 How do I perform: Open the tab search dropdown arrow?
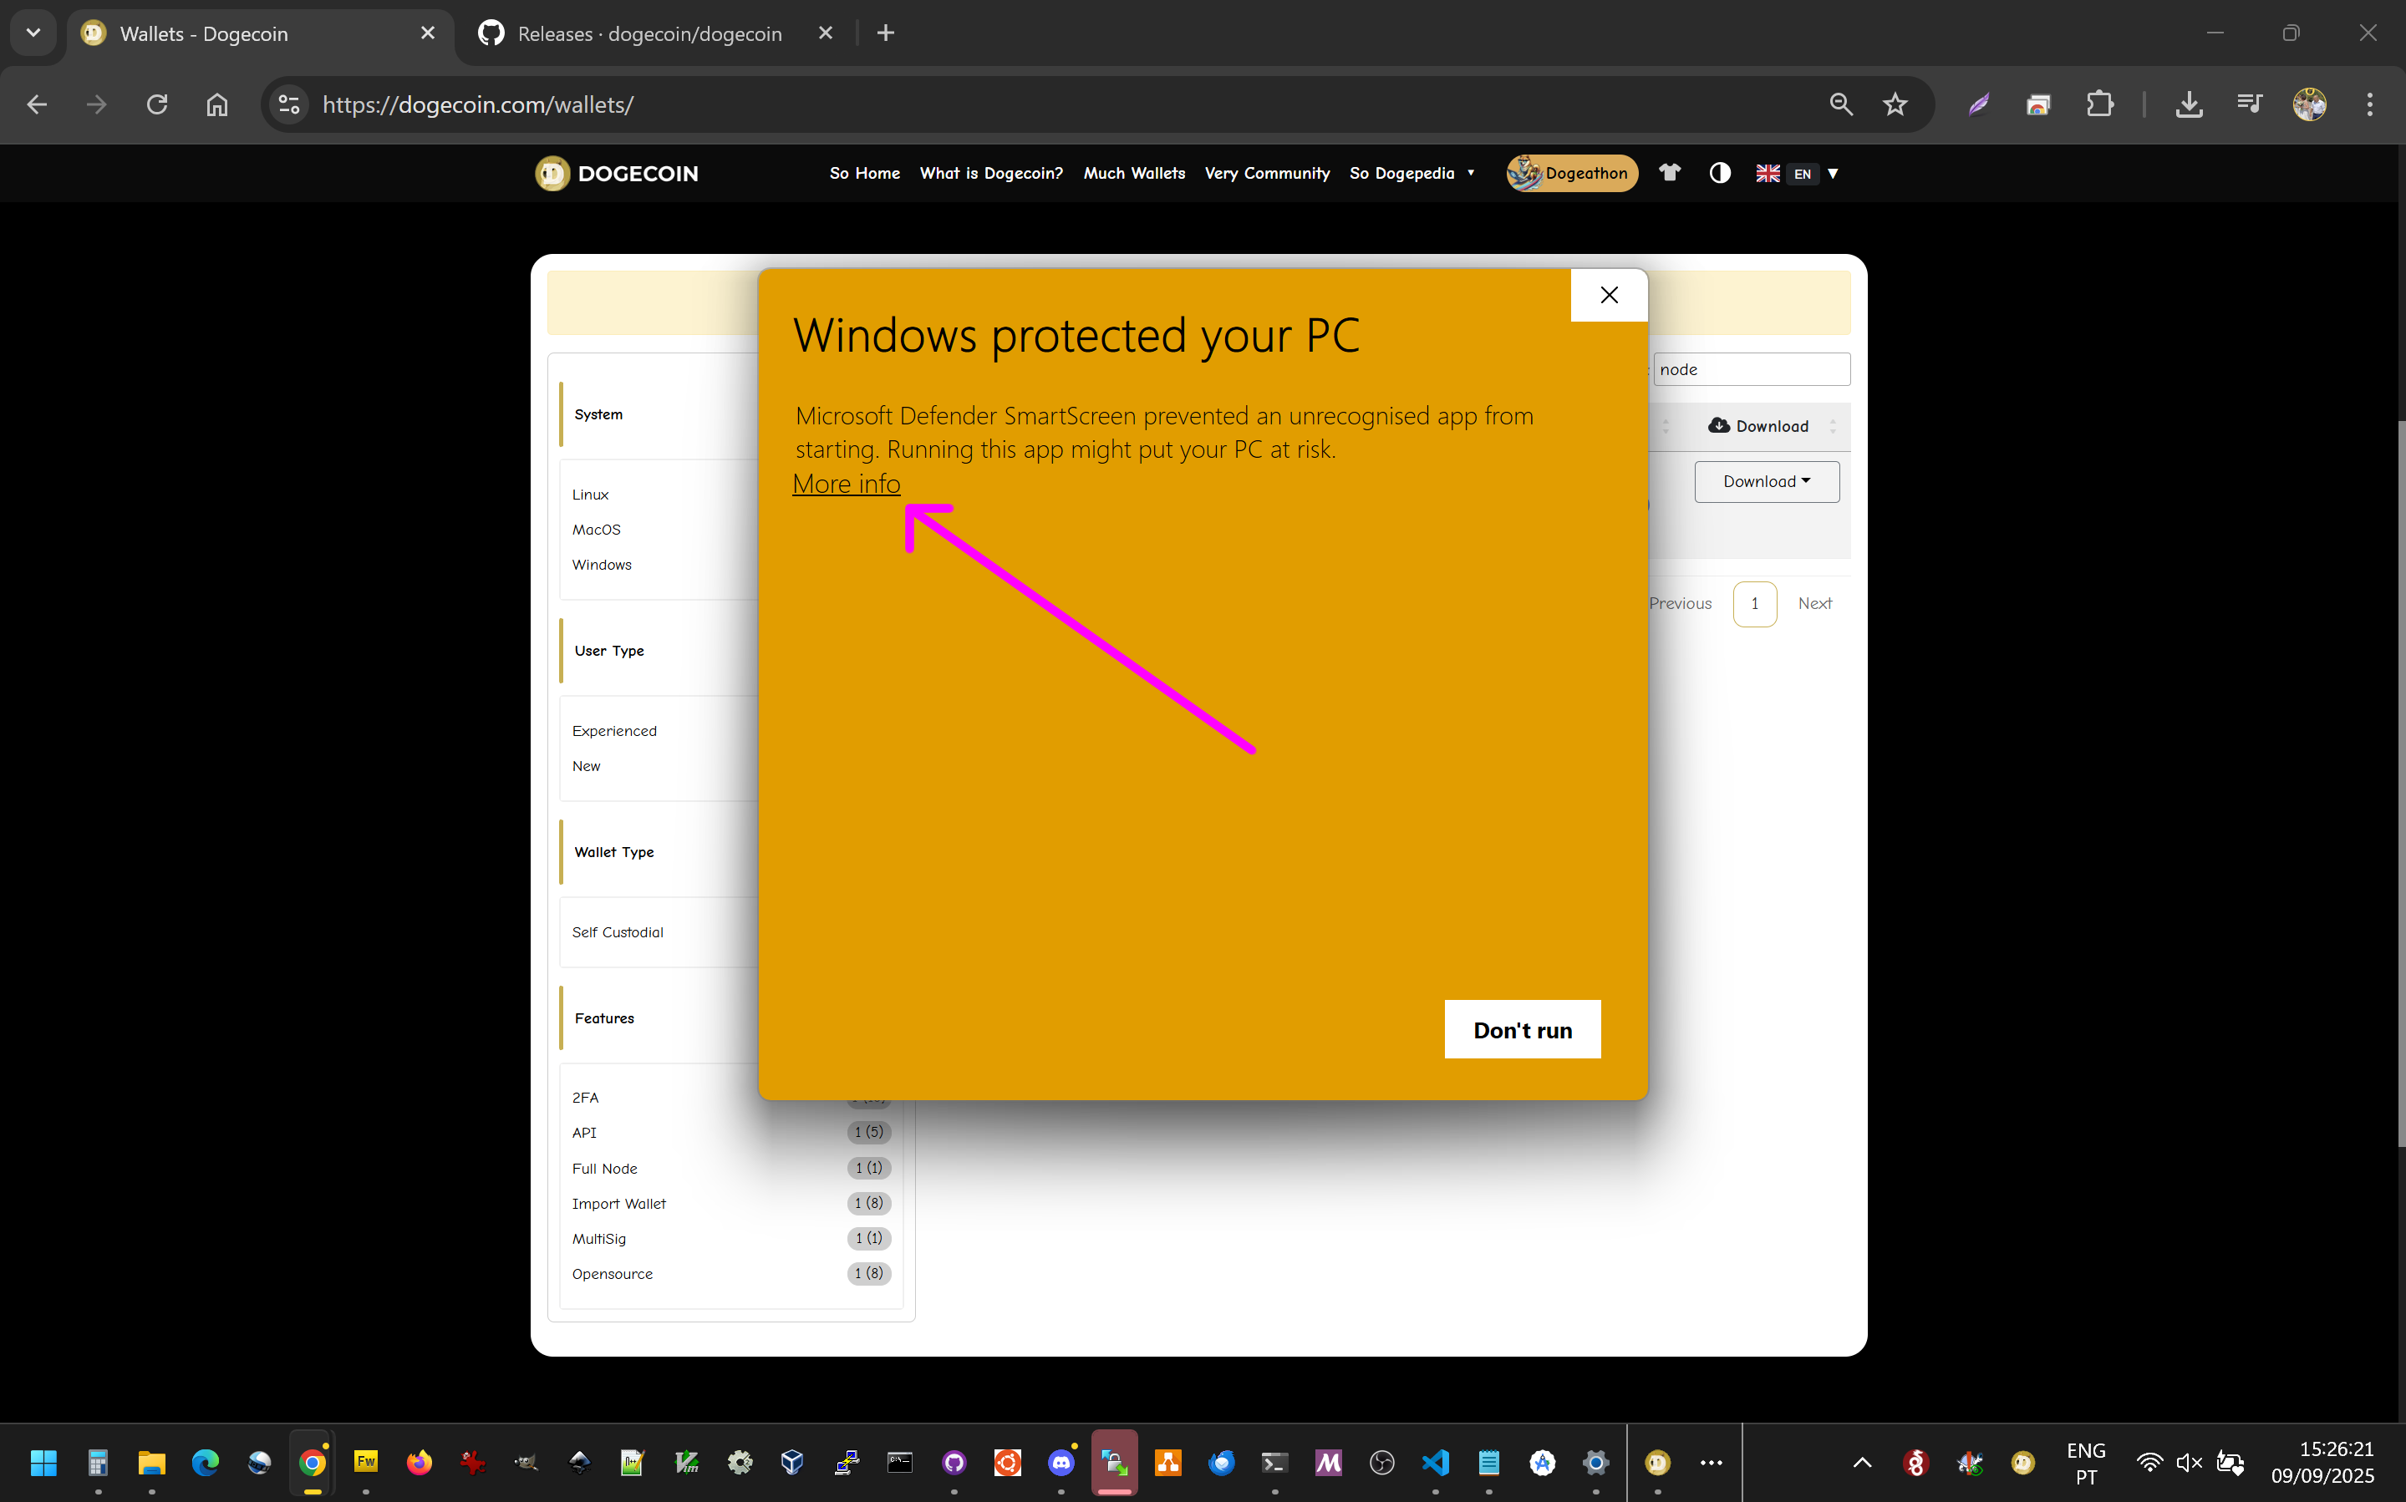[x=33, y=33]
